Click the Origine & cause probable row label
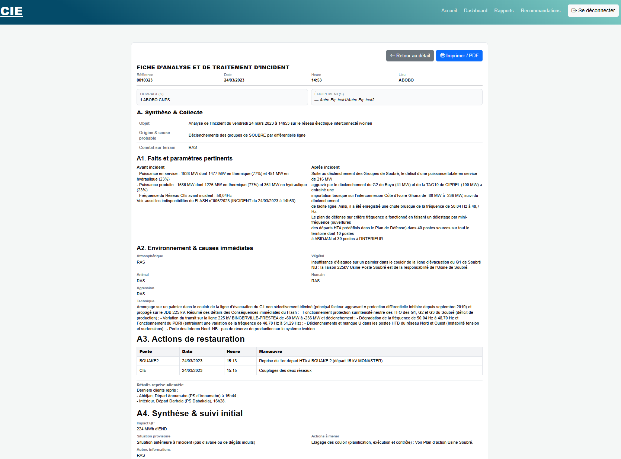The width and height of the screenshot is (621, 459). point(154,135)
